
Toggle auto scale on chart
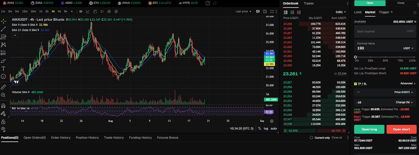(274, 128)
